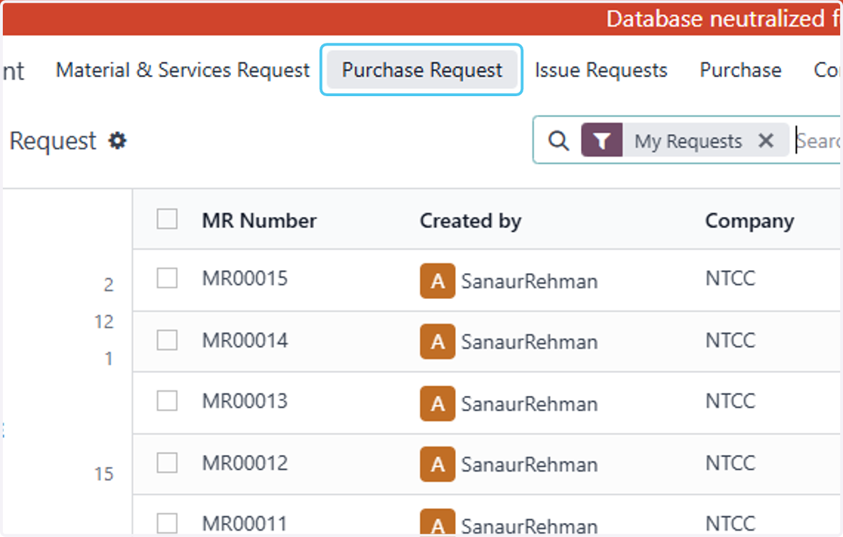Click SanaurRehman name in MR00013 row
Screen dimensions: 843x537
530,404
